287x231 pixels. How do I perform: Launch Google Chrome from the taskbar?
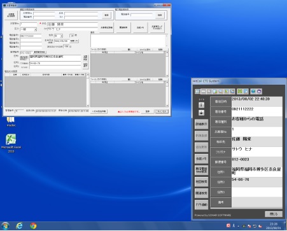(33, 226)
